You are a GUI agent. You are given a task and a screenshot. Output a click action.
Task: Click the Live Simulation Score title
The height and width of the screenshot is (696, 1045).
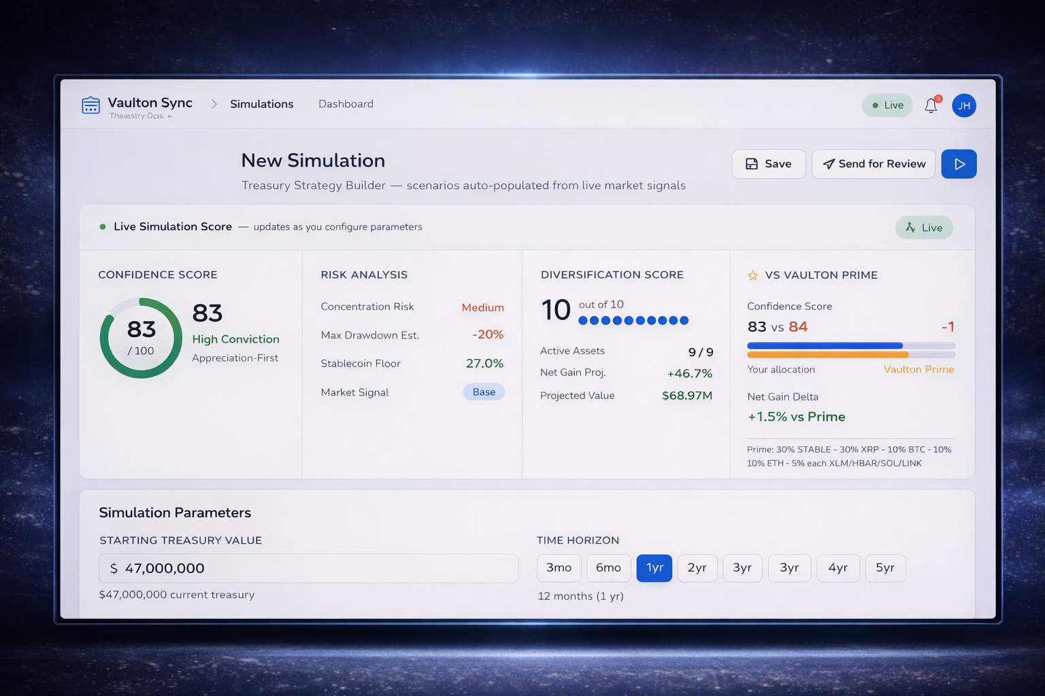(173, 226)
